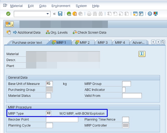Click the Next Page icon

point(121,14)
